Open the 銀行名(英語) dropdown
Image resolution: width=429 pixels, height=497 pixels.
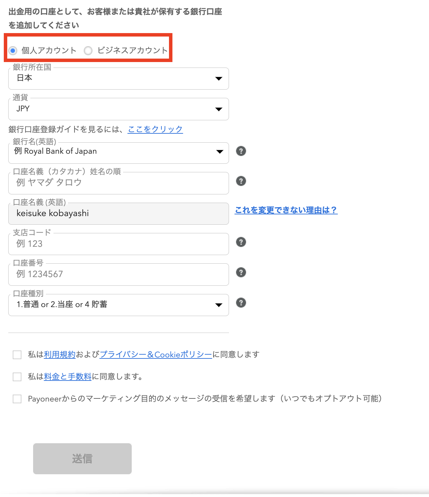click(119, 153)
